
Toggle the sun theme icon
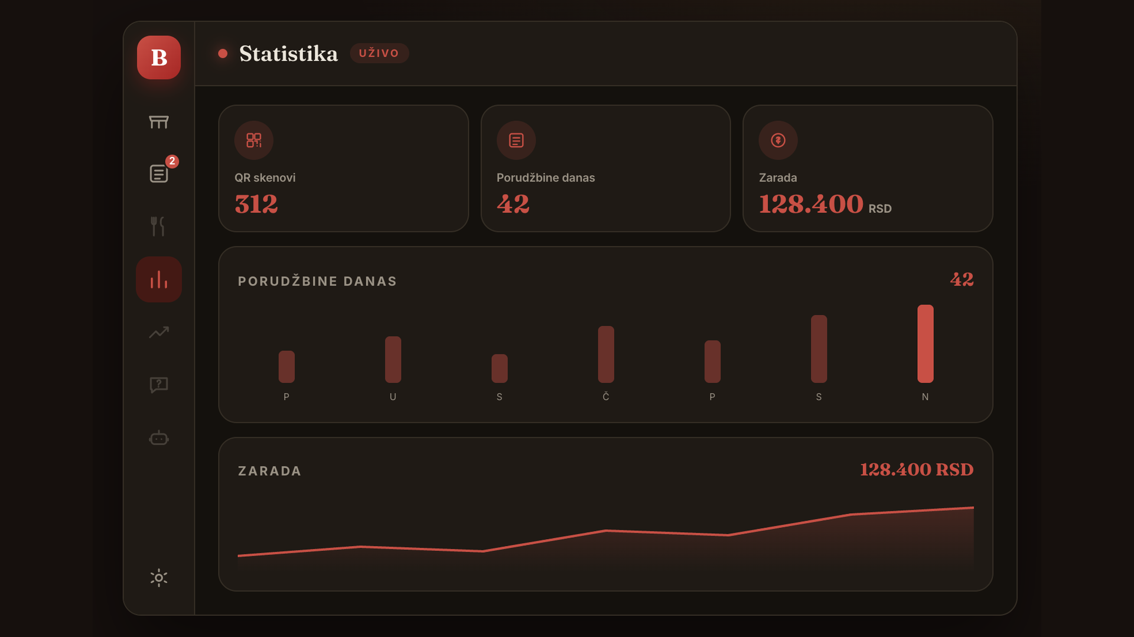159,577
